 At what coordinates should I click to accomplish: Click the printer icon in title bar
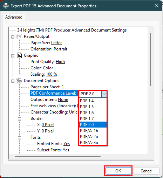[x=6, y=6]
